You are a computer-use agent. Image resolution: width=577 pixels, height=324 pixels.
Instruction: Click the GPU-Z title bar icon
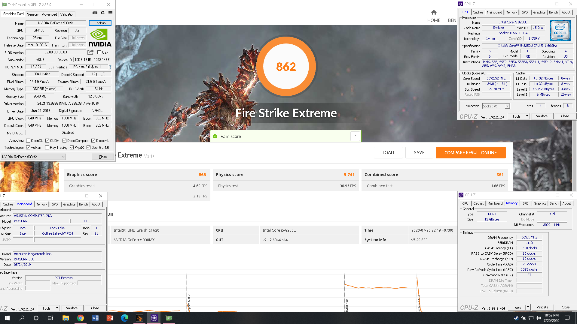tap(4, 4)
